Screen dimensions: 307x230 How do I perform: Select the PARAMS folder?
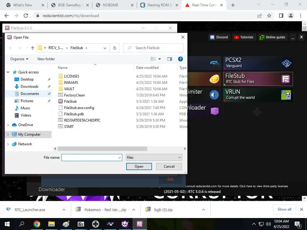(x=71, y=83)
